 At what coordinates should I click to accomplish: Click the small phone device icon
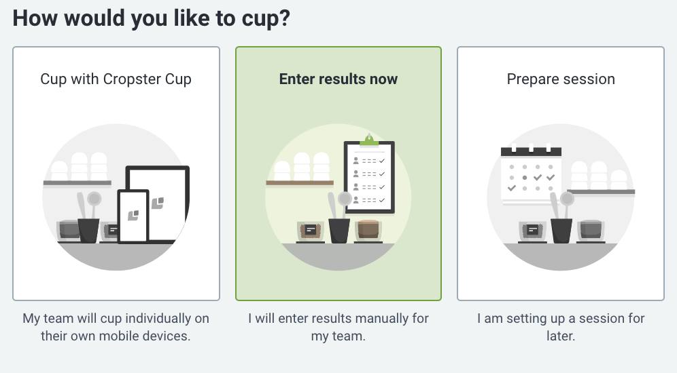pos(133,216)
